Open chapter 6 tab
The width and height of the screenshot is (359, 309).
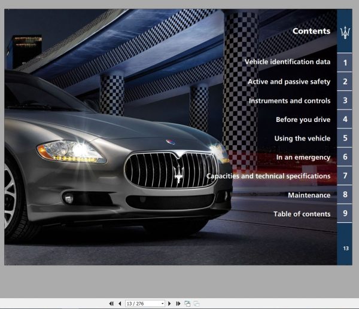click(x=345, y=157)
